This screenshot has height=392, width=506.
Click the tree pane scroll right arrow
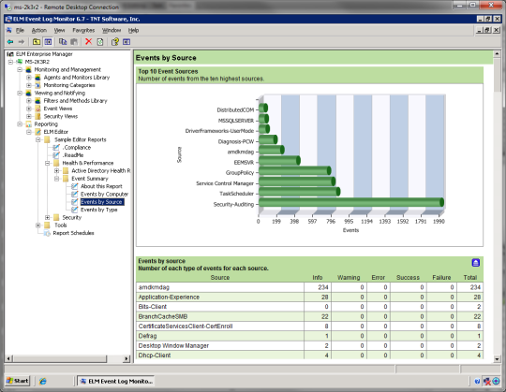[x=126, y=358]
